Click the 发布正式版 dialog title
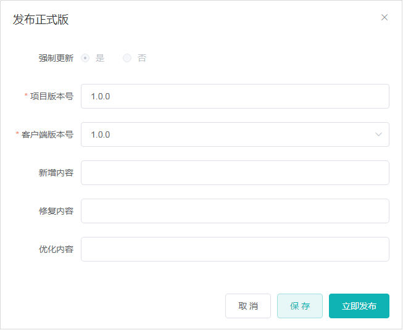Screen dimensions: 403x330 click(x=41, y=19)
